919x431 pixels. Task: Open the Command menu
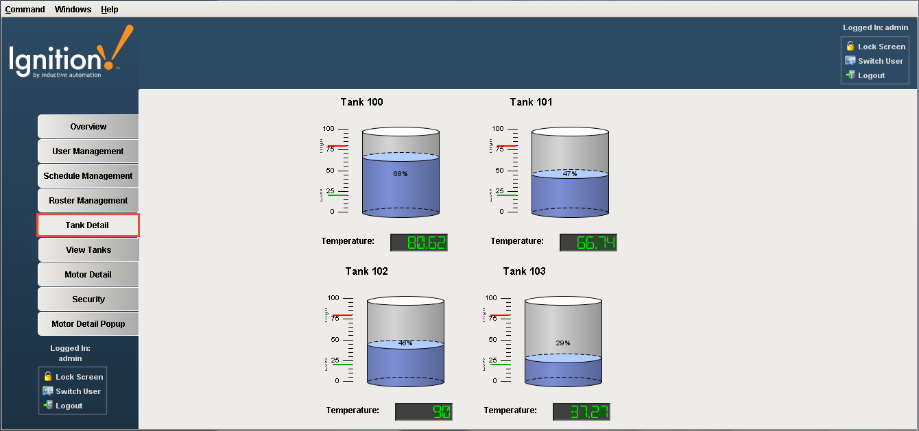click(x=25, y=9)
